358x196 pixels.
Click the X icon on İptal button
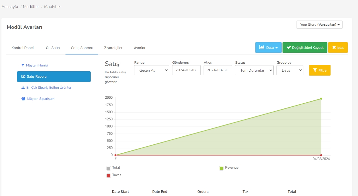pyautogui.click(x=334, y=47)
